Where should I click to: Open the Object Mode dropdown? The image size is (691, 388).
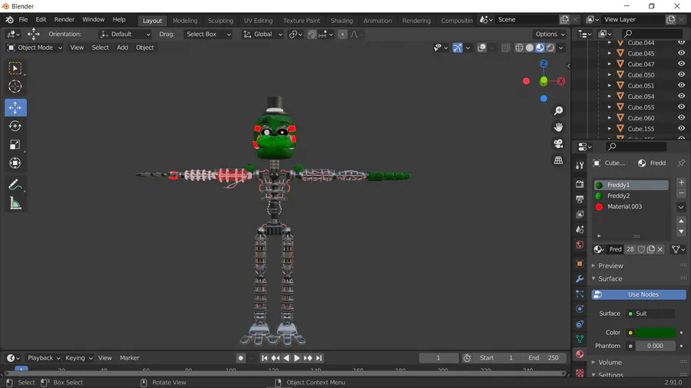pyautogui.click(x=35, y=48)
